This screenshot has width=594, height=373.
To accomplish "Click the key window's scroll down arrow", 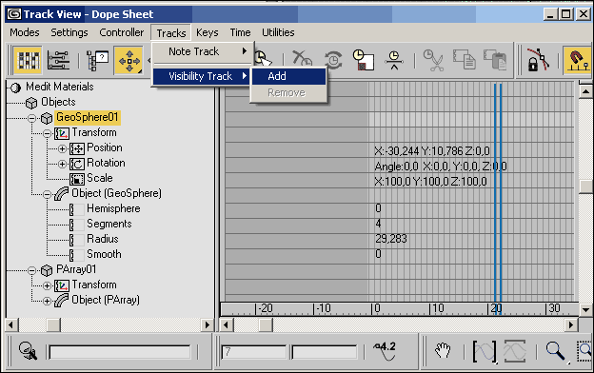I will (x=585, y=310).
